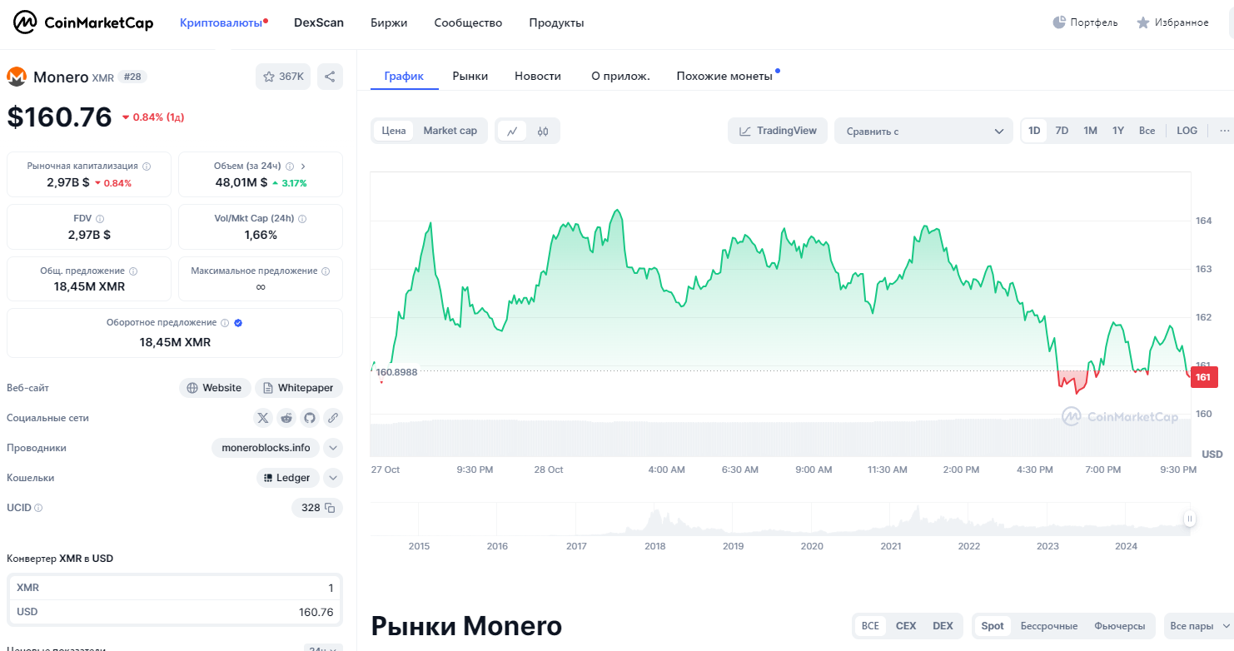This screenshot has width=1234, height=651.
Task: Click the info icon beside Рыночная капитализация
Action: pyautogui.click(x=147, y=166)
